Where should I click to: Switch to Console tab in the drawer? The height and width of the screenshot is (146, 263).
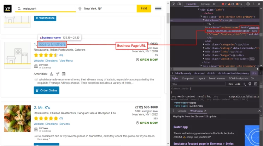click(x=182, y=111)
